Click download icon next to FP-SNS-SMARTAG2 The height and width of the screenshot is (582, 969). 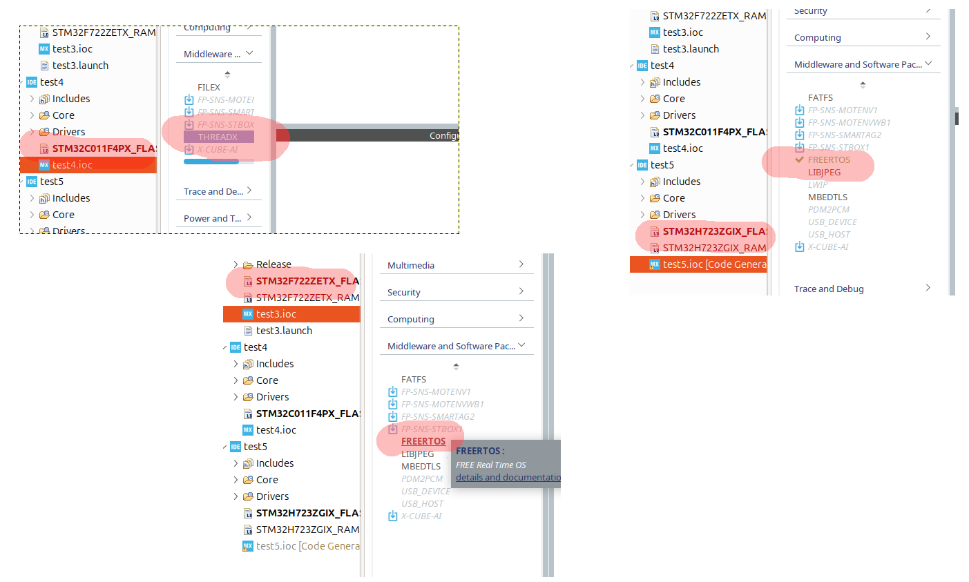393,416
